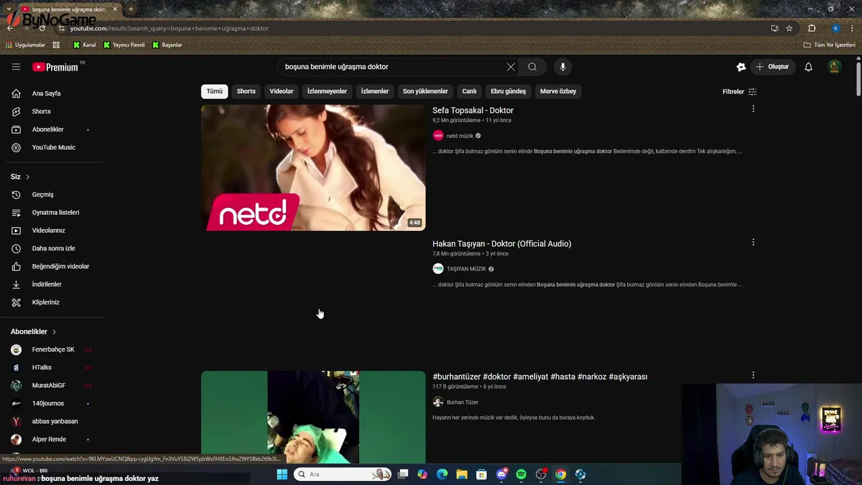Expand the Siz section
Image resolution: width=862 pixels, height=485 pixels.
pos(20,176)
